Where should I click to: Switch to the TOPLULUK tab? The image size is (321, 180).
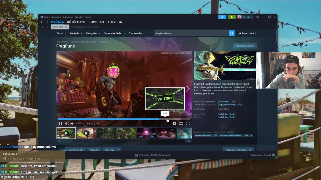97,22
